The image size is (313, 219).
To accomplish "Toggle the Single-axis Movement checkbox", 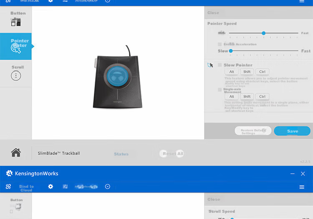I will point(220,90).
